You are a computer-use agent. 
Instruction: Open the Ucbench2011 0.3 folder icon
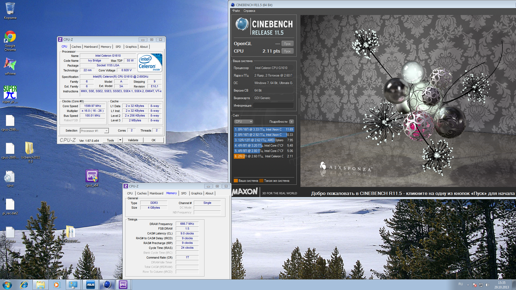click(x=30, y=152)
